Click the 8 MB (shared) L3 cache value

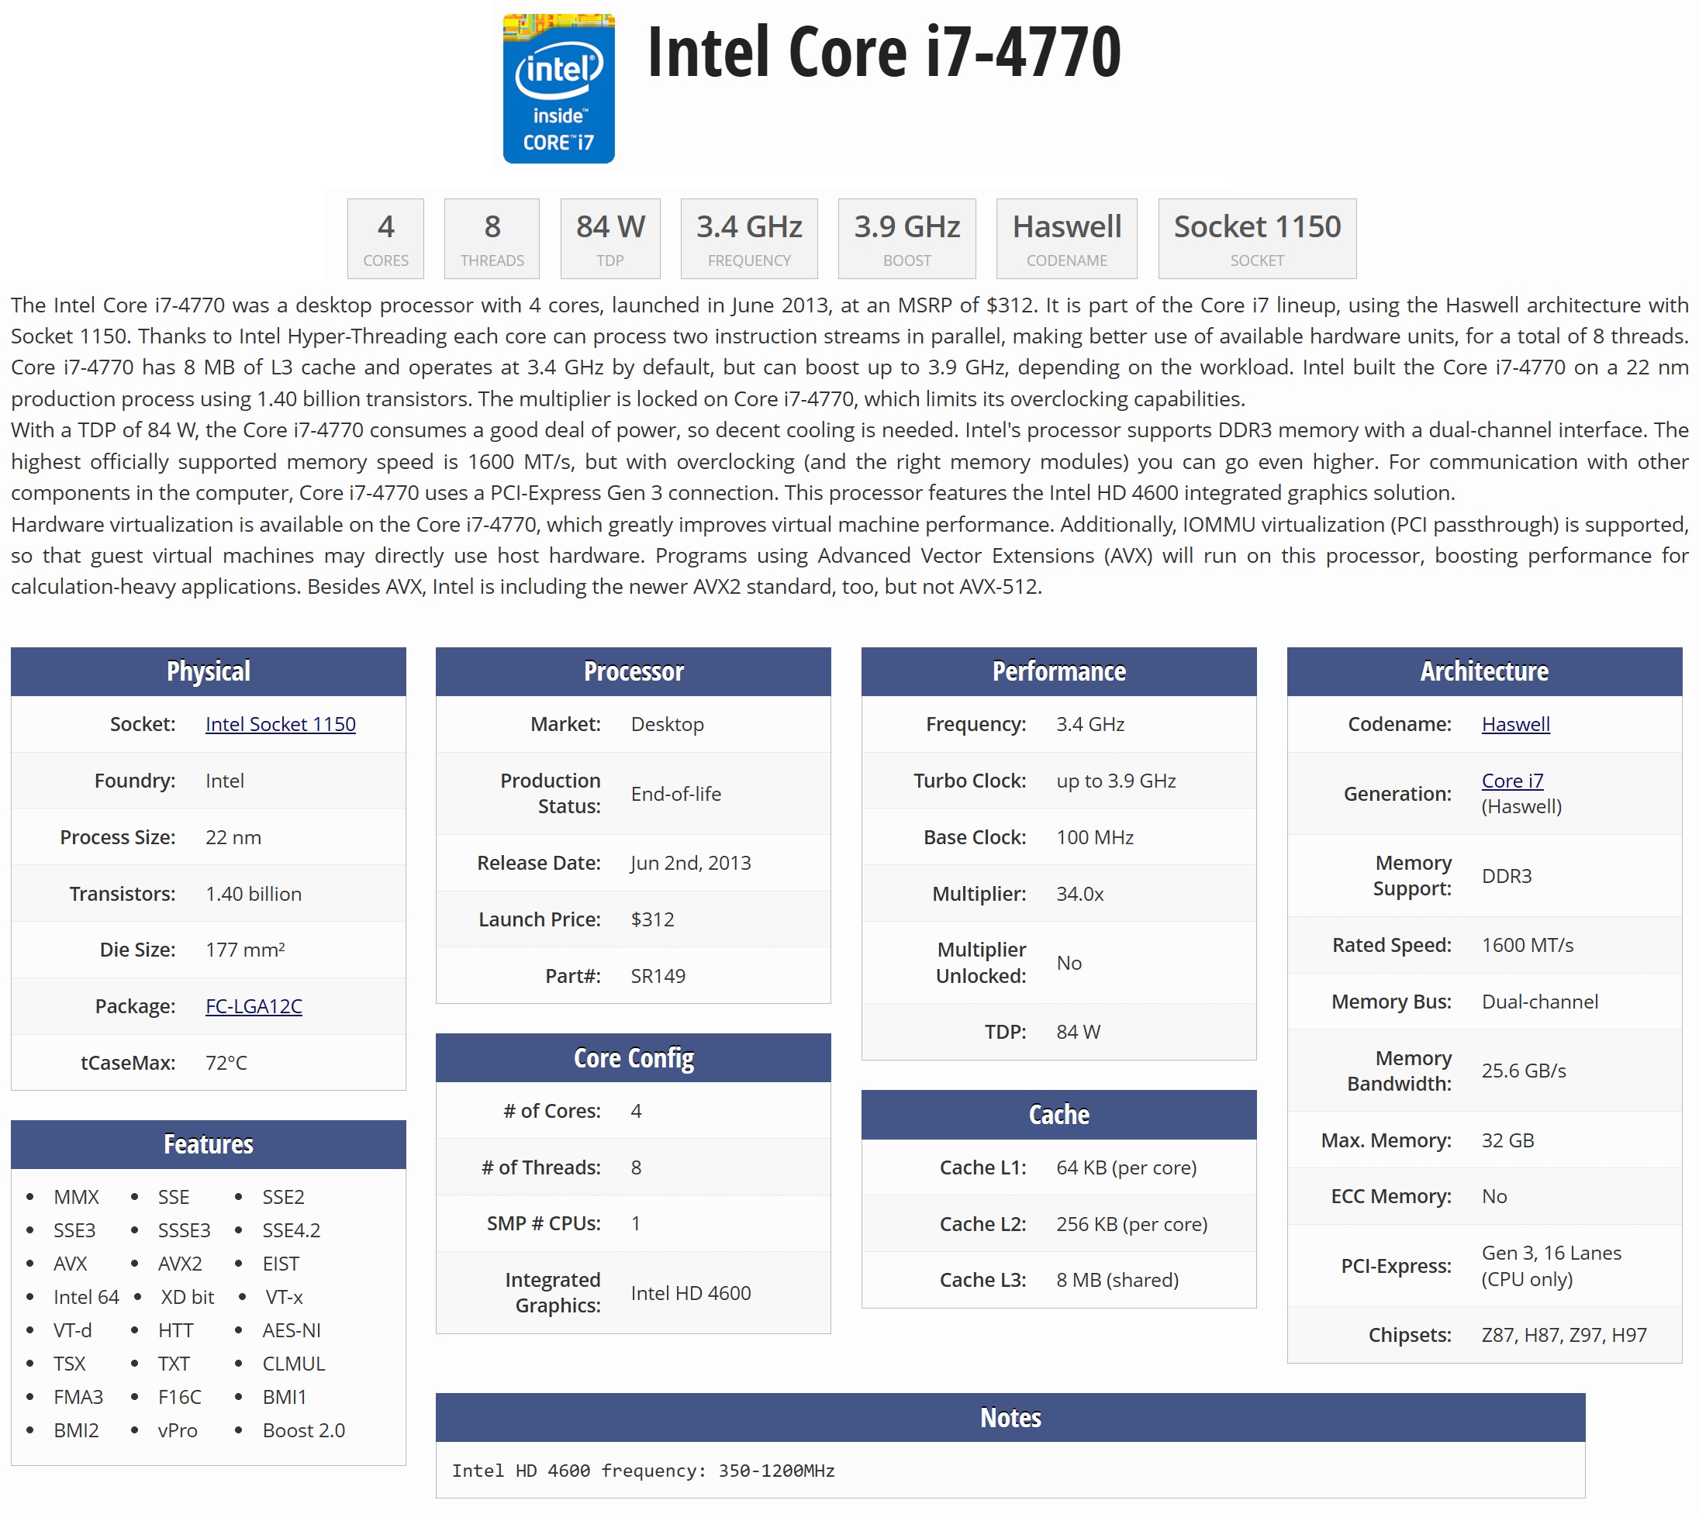tap(1117, 1279)
